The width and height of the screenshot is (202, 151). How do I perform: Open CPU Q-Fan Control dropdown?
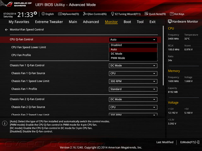133,40
